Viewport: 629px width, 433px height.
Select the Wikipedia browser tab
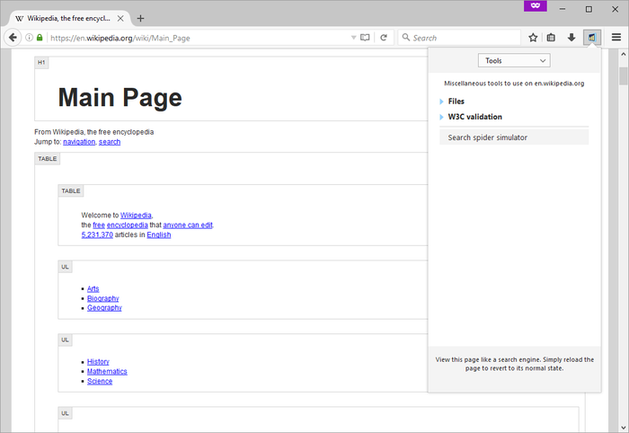pos(69,19)
